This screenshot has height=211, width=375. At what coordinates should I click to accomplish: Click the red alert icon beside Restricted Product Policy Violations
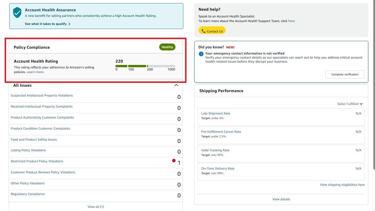tap(173, 160)
